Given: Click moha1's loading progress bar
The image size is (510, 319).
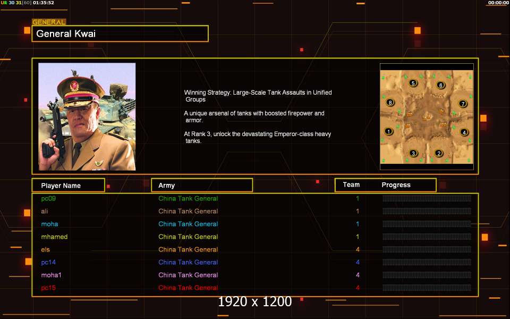Looking at the screenshot, I should 427,275.
